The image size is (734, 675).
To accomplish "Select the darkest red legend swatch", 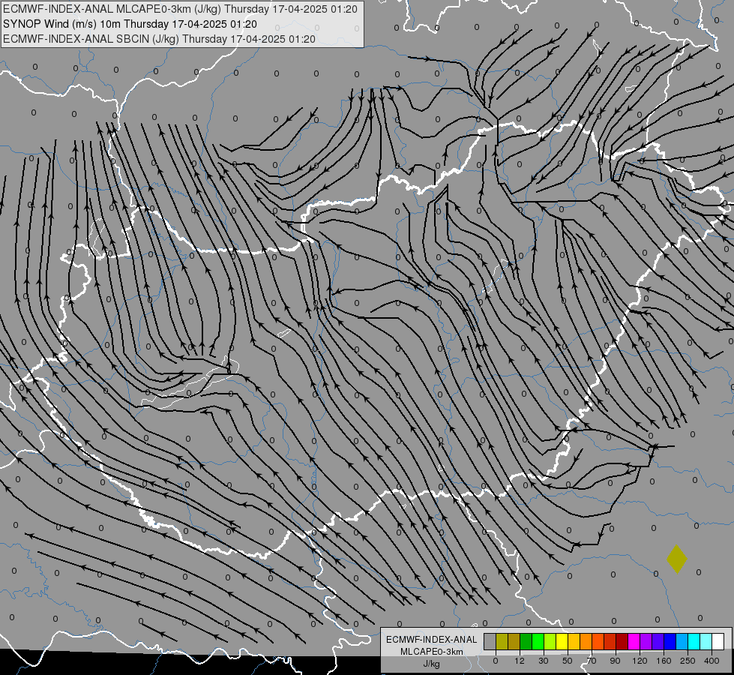I will point(622,642).
